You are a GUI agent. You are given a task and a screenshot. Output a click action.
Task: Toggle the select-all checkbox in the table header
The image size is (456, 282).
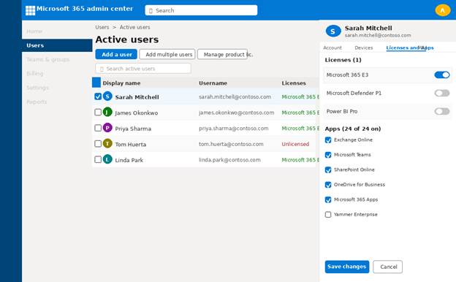pos(96,83)
